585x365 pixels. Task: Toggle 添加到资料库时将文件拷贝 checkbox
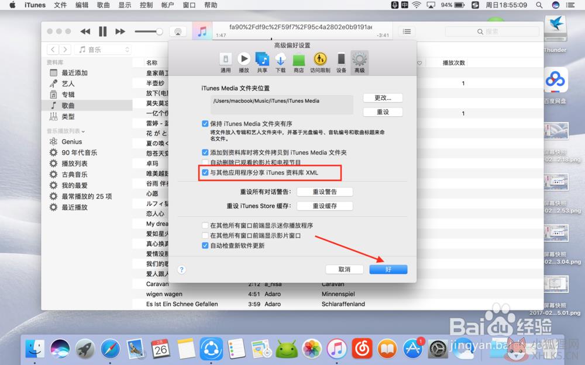pos(205,152)
